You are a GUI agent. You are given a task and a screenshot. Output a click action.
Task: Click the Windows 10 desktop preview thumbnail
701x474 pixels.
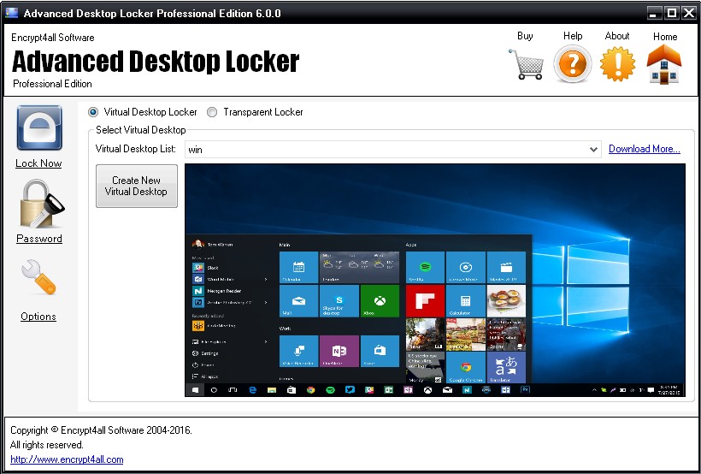click(435, 280)
